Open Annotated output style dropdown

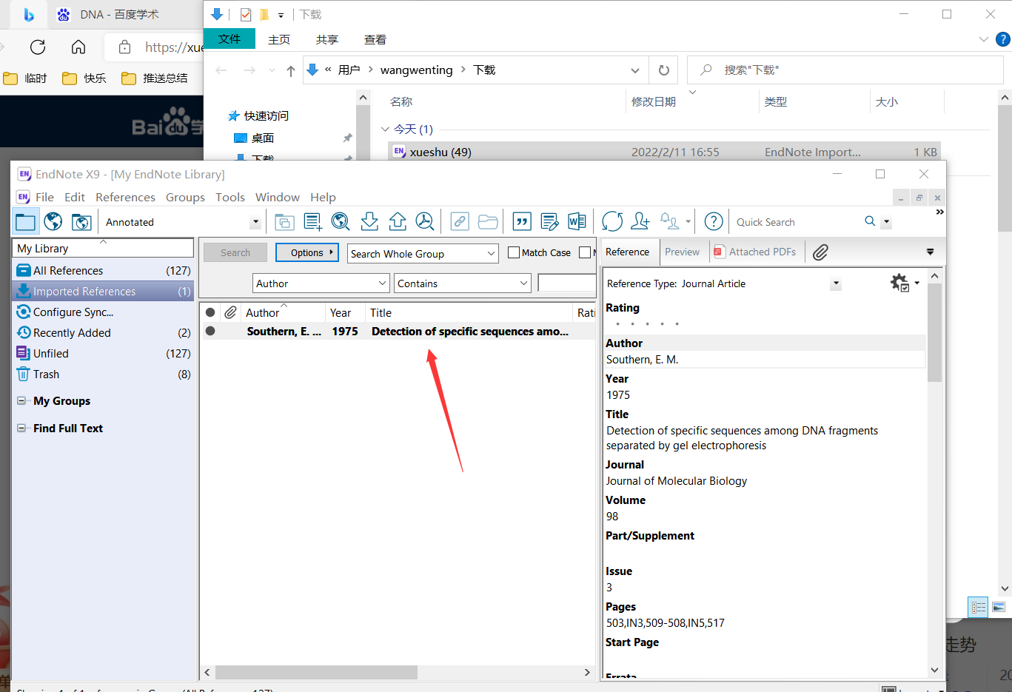pos(255,222)
